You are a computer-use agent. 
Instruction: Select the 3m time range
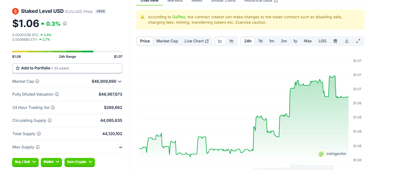(283, 41)
